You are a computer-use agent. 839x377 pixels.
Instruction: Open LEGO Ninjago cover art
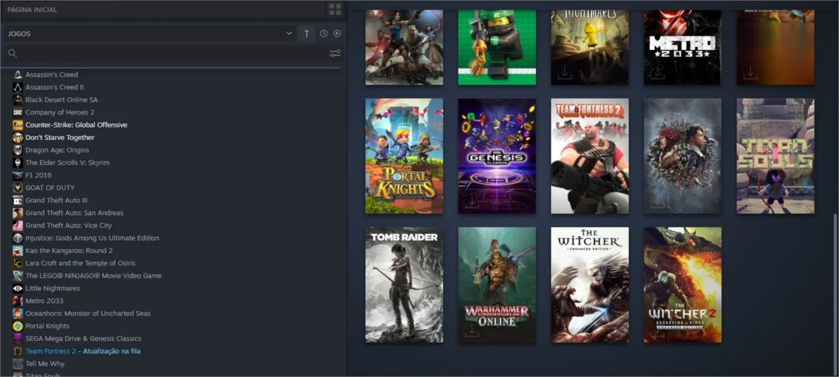[x=497, y=47]
